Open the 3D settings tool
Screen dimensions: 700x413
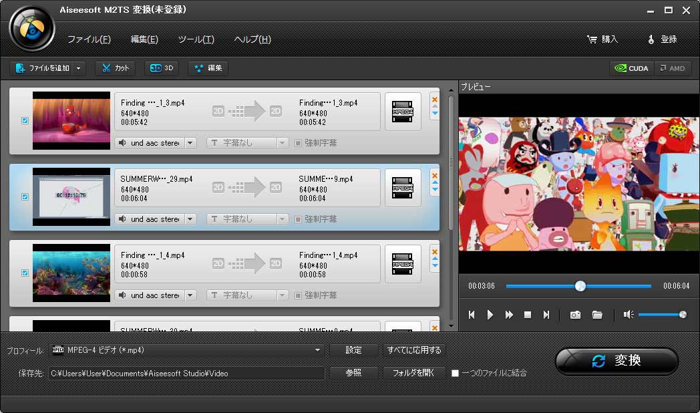click(x=162, y=68)
